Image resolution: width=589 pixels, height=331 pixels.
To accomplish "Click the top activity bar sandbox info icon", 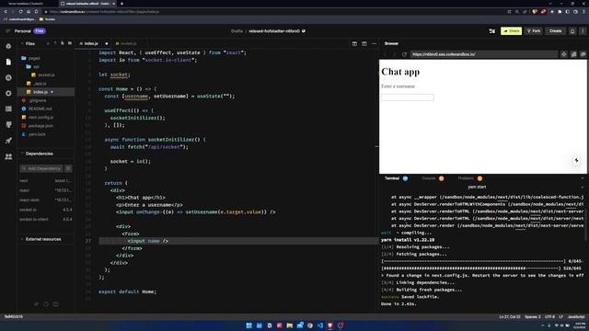I will tap(8, 46).
